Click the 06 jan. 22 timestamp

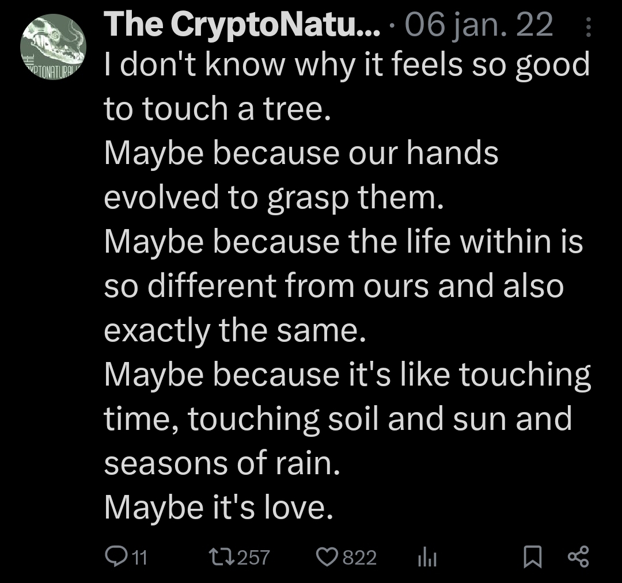click(x=479, y=25)
